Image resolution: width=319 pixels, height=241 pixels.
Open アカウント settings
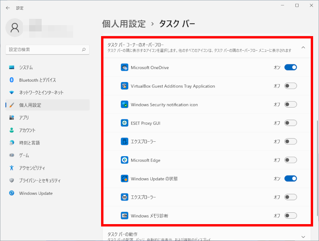(48, 130)
